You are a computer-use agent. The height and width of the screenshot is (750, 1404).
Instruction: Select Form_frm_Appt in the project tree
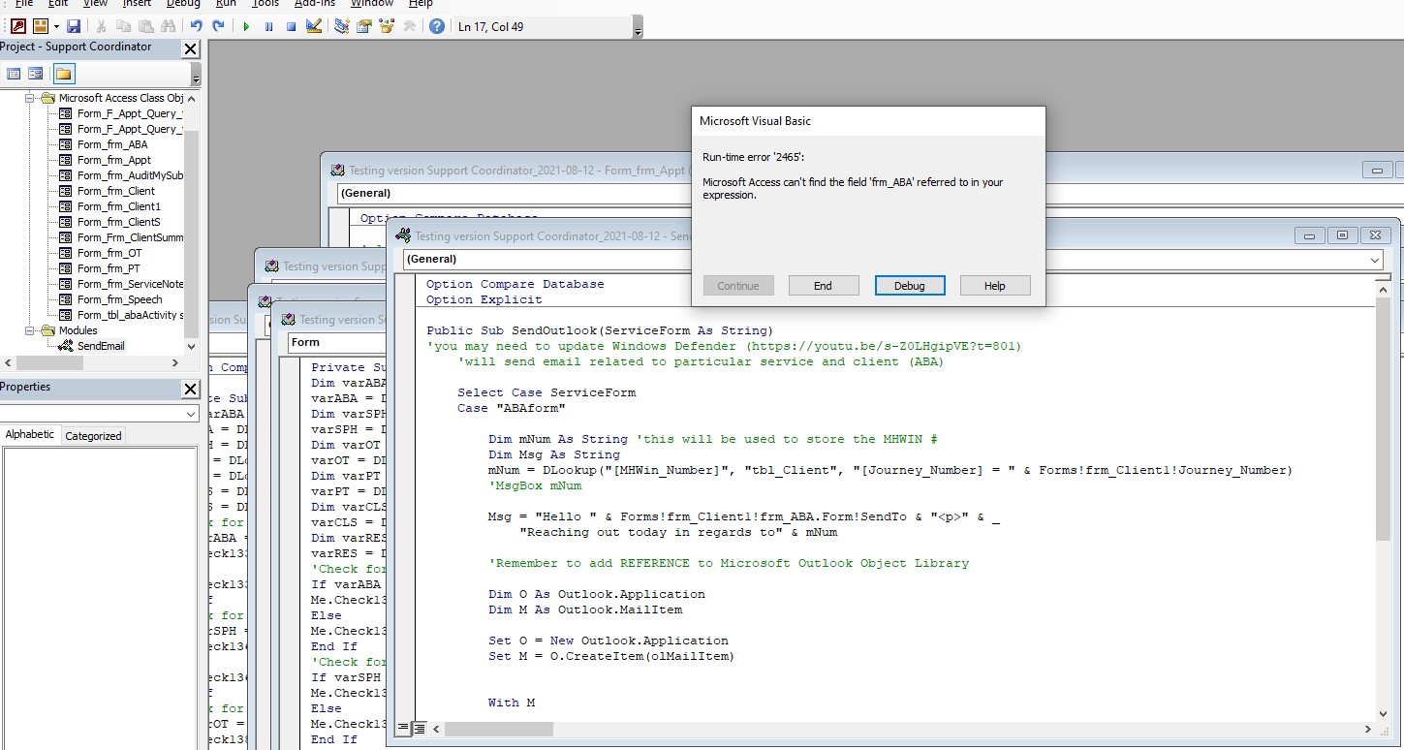point(114,160)
